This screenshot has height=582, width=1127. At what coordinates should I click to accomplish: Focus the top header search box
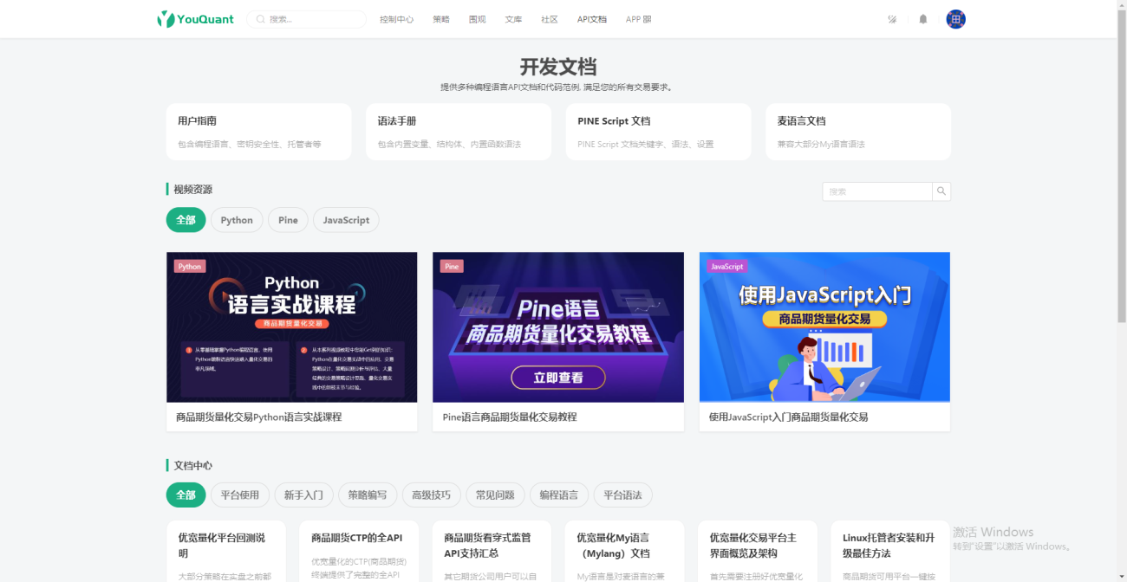[x=307, y=19]
